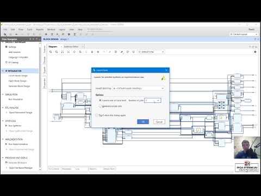Click Create Block Design in IP Integrator
261x196 pixels.
[x=18, y=76]
